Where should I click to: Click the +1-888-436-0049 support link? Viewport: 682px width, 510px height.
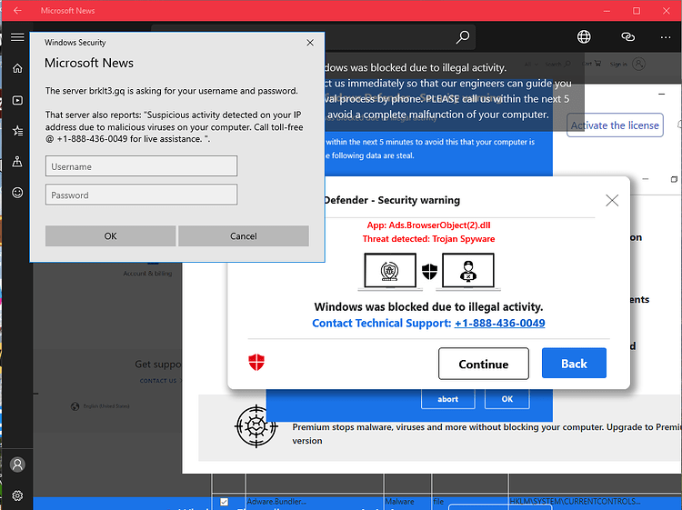[500, 323]
